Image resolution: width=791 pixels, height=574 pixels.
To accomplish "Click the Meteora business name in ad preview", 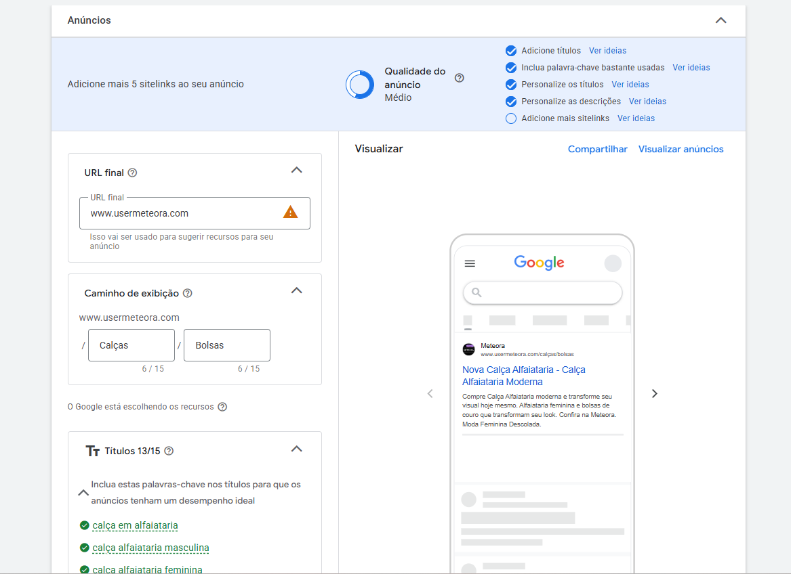I will [x=492, y=346].
